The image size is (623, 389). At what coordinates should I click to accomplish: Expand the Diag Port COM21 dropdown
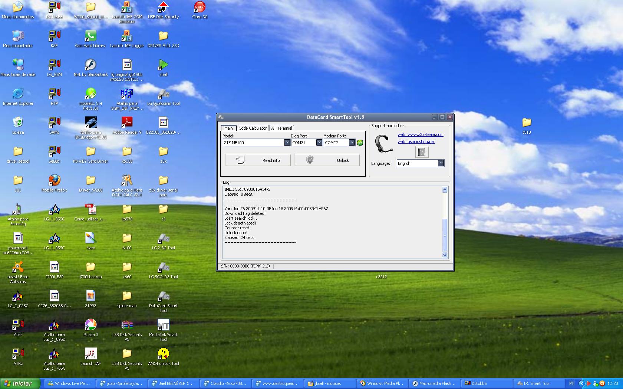tap(319, 143)
